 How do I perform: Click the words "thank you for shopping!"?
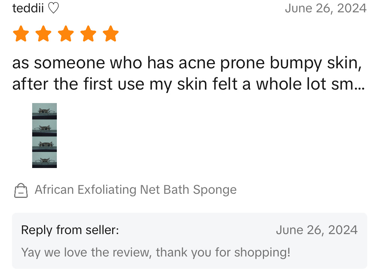coord(223,252)
